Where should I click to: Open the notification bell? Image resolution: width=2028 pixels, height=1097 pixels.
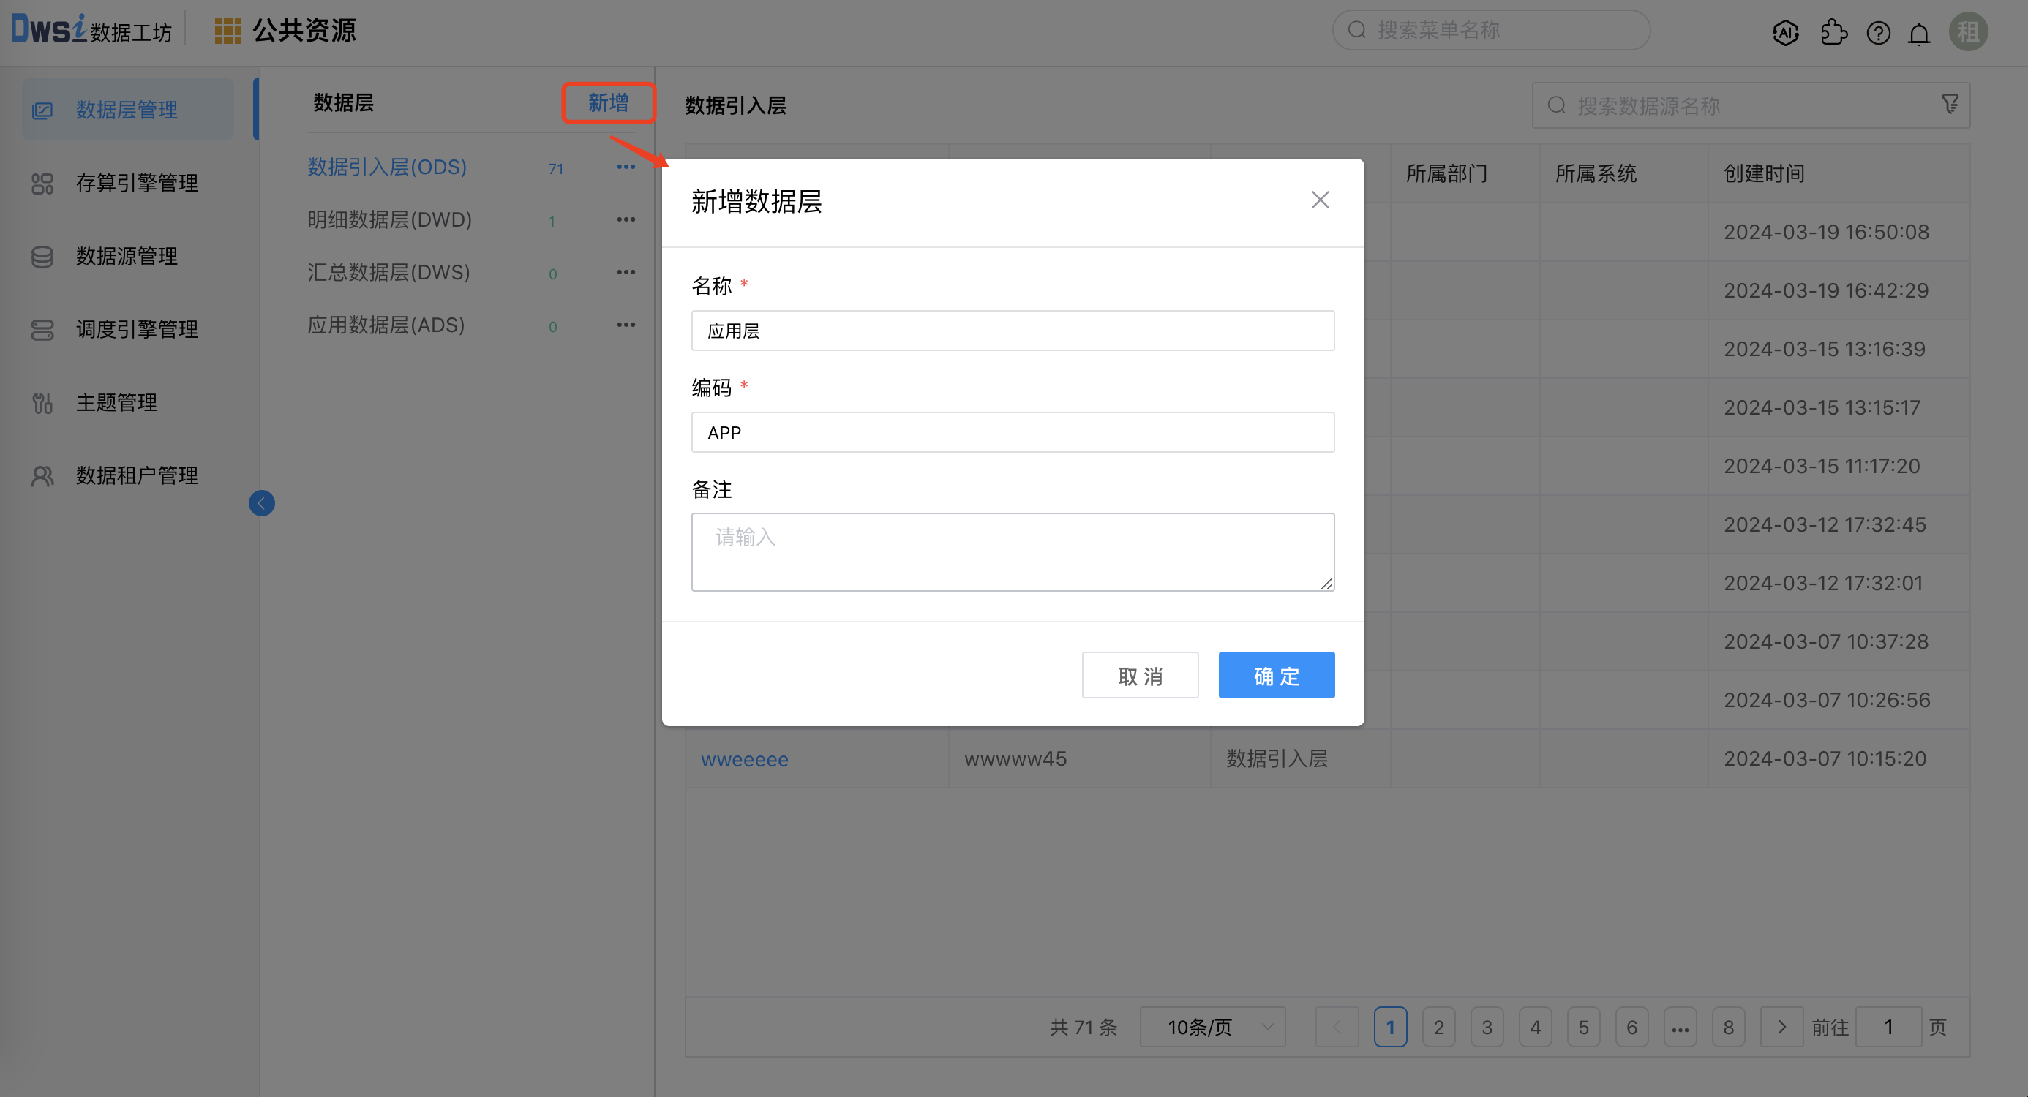coord(1920,33)
